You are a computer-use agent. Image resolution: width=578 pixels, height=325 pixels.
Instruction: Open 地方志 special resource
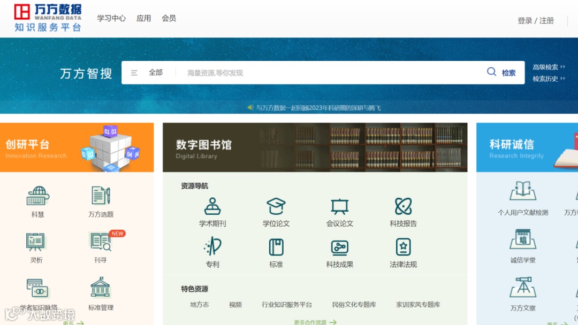tap(200, 304)
